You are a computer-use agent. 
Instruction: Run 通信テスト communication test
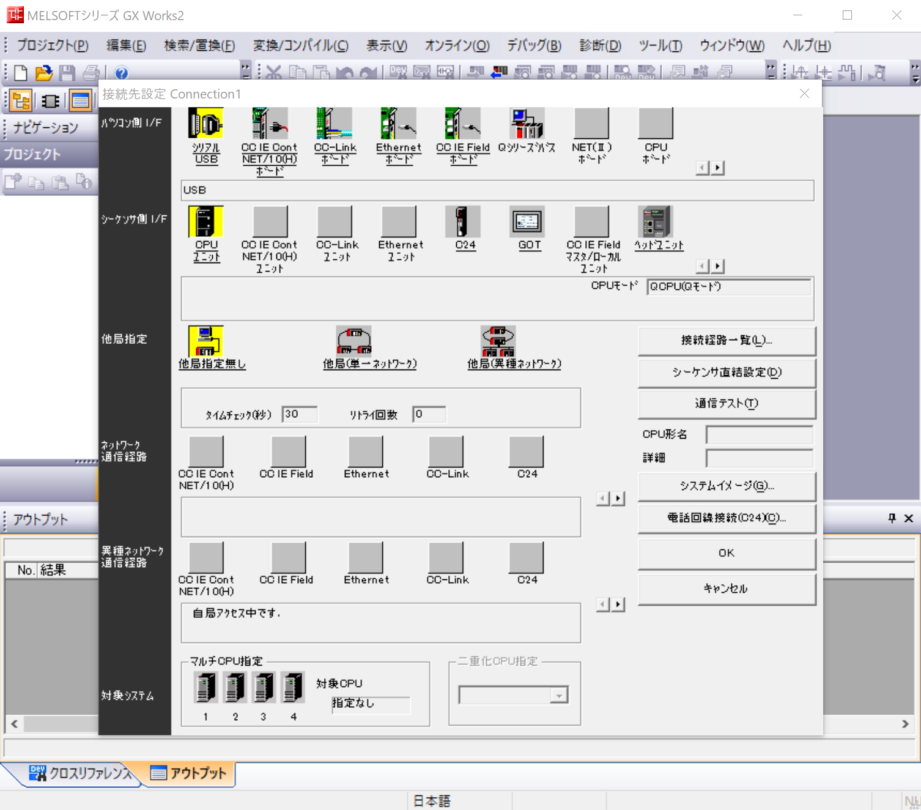click(x=726, y=404)
